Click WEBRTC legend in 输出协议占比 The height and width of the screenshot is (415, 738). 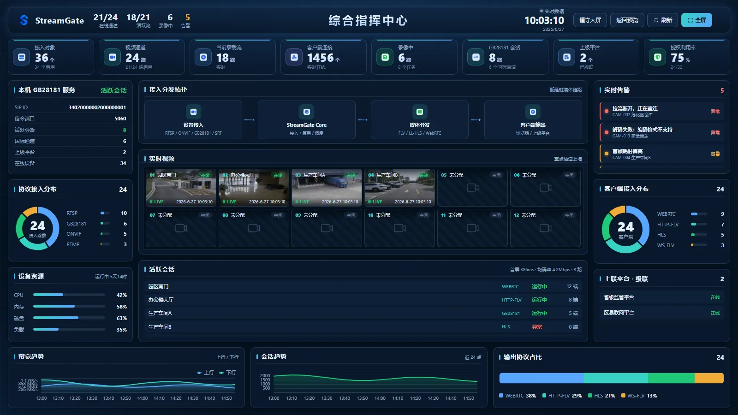click(518, 396)
